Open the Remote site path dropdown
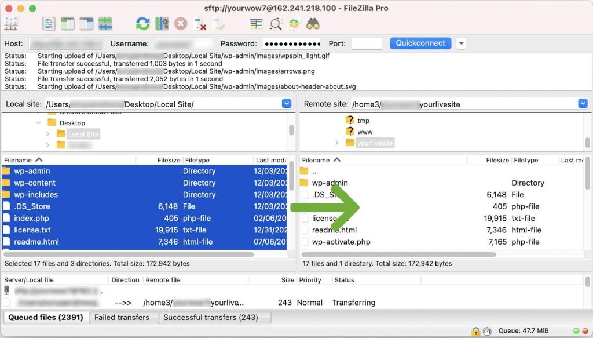Viewport: 593px width, 338px height. click(583, 104)
